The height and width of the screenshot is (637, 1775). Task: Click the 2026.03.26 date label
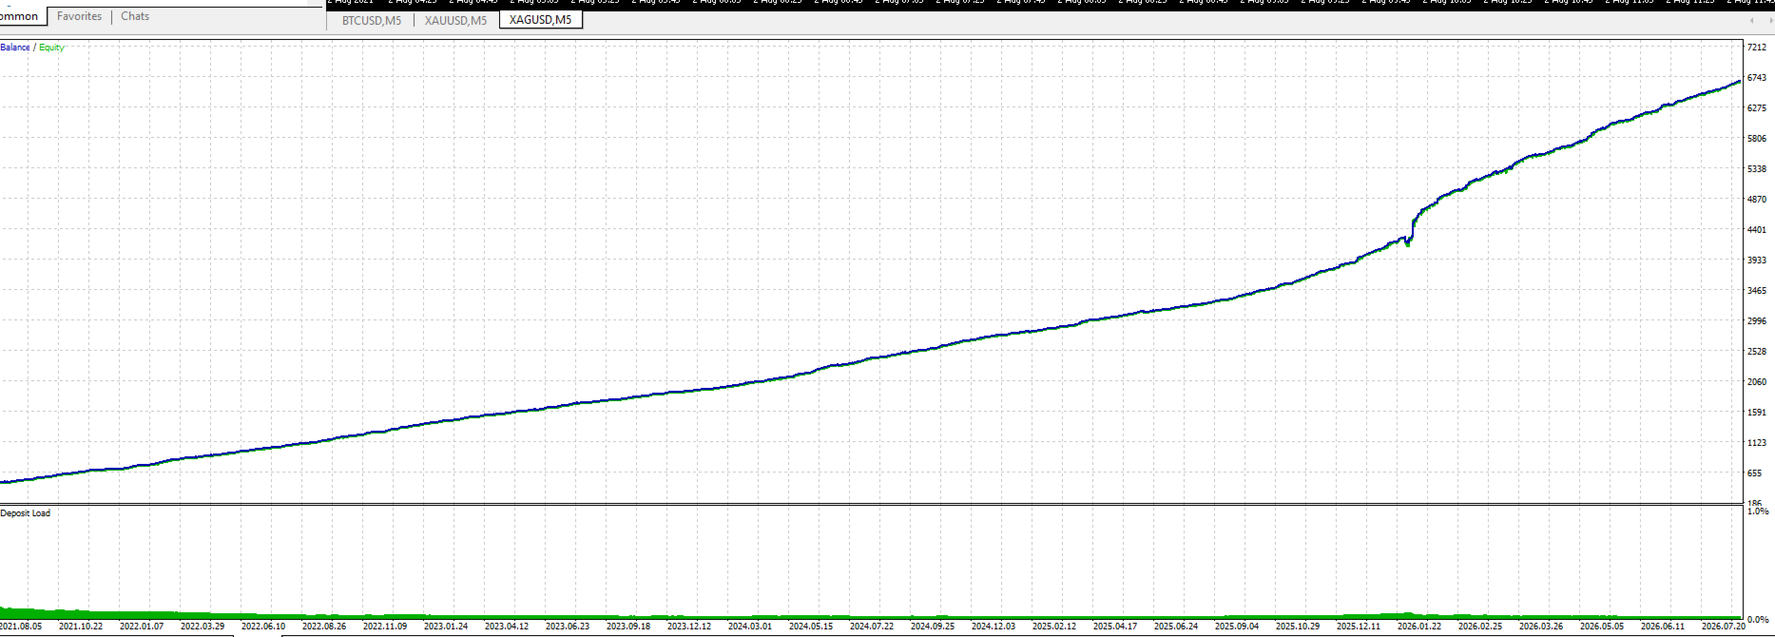[1541, 627]
